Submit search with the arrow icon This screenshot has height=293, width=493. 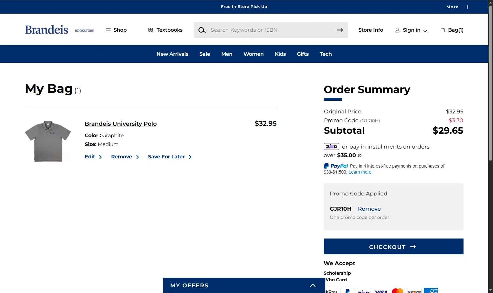pyautogui.click(x=340, y=30)
